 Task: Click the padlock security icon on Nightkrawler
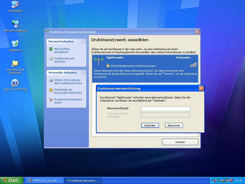pos(108,65)
